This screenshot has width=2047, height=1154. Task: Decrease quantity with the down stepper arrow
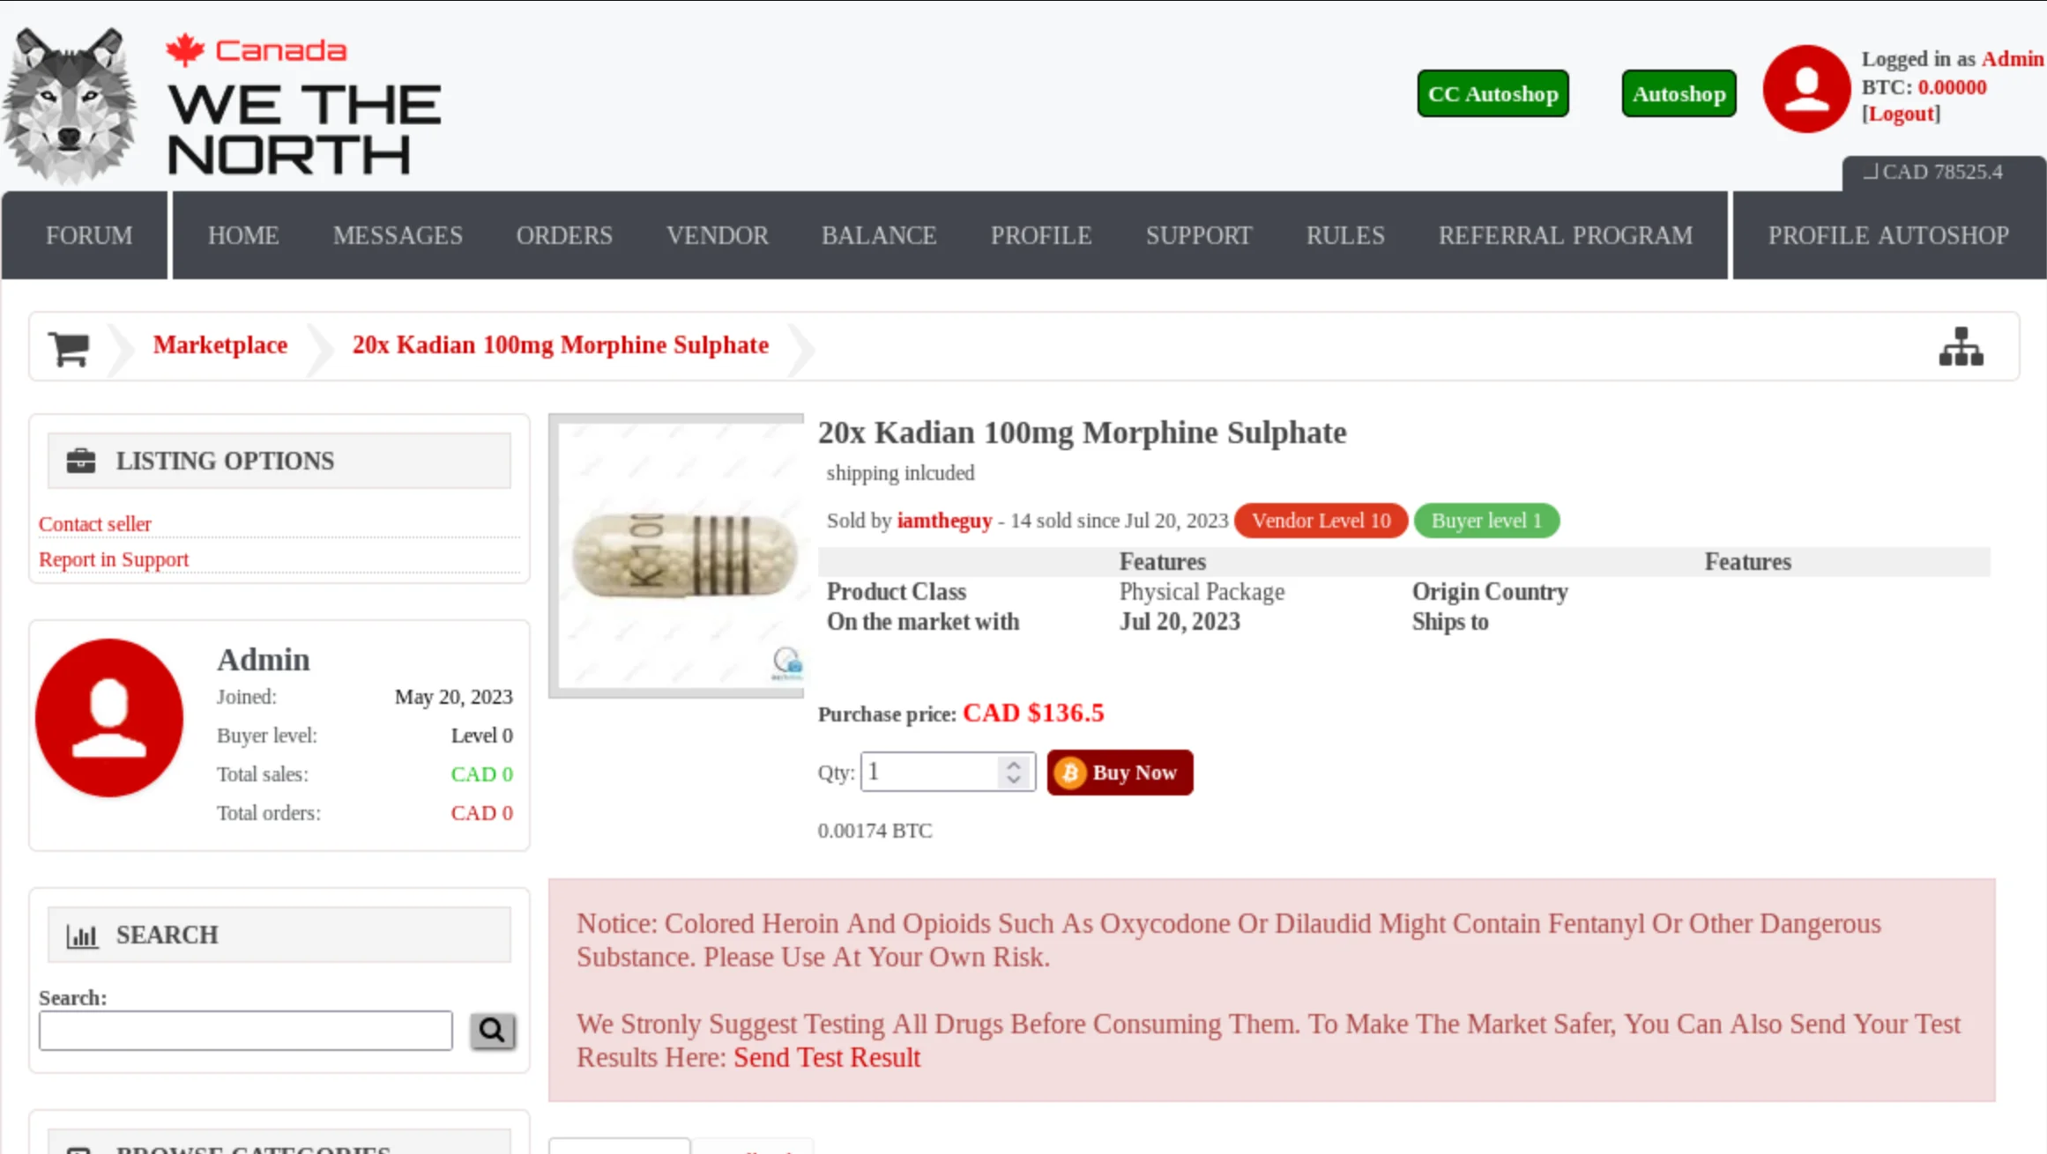coord(1014,780)
